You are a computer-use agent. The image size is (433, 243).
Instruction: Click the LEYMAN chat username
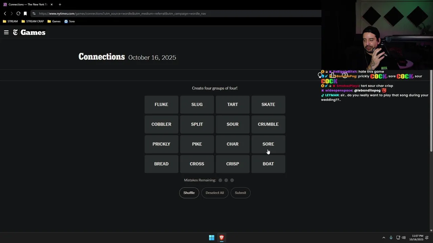tap(332, 95)
